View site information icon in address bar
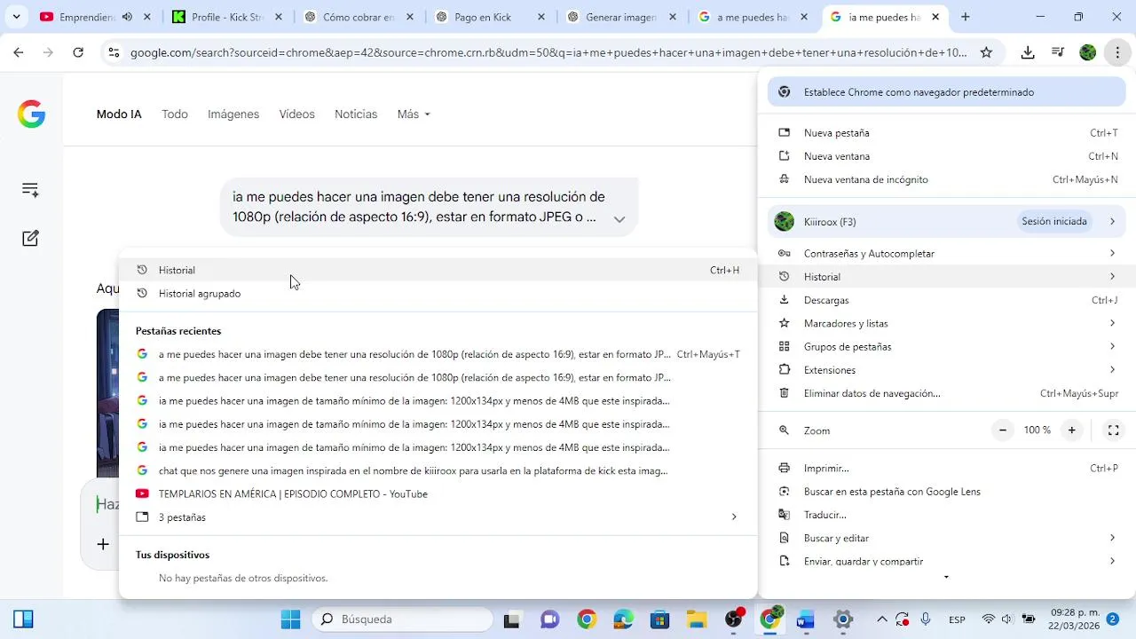 click(x=114, y=52)
